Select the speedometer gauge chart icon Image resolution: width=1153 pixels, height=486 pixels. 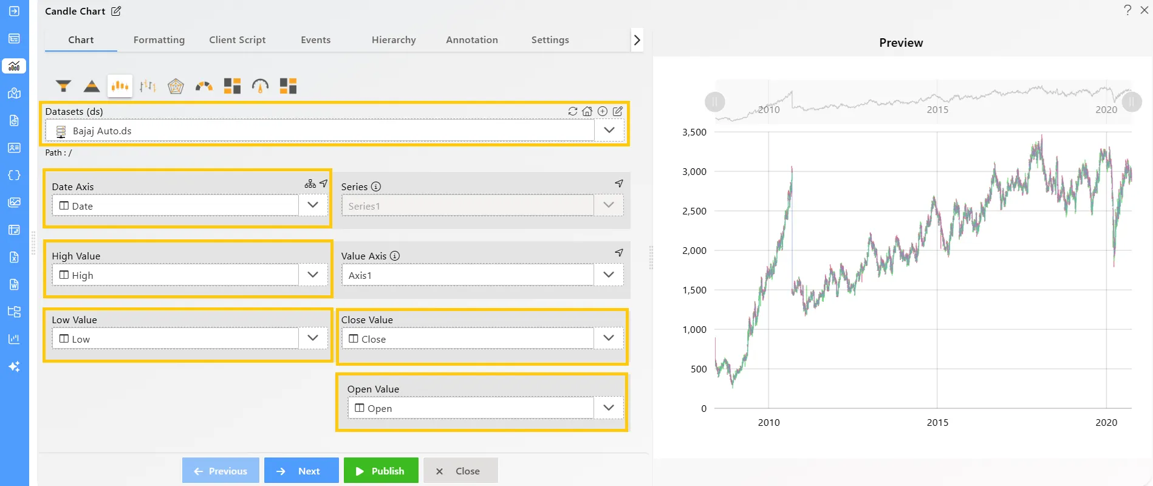tap(260, 86)
